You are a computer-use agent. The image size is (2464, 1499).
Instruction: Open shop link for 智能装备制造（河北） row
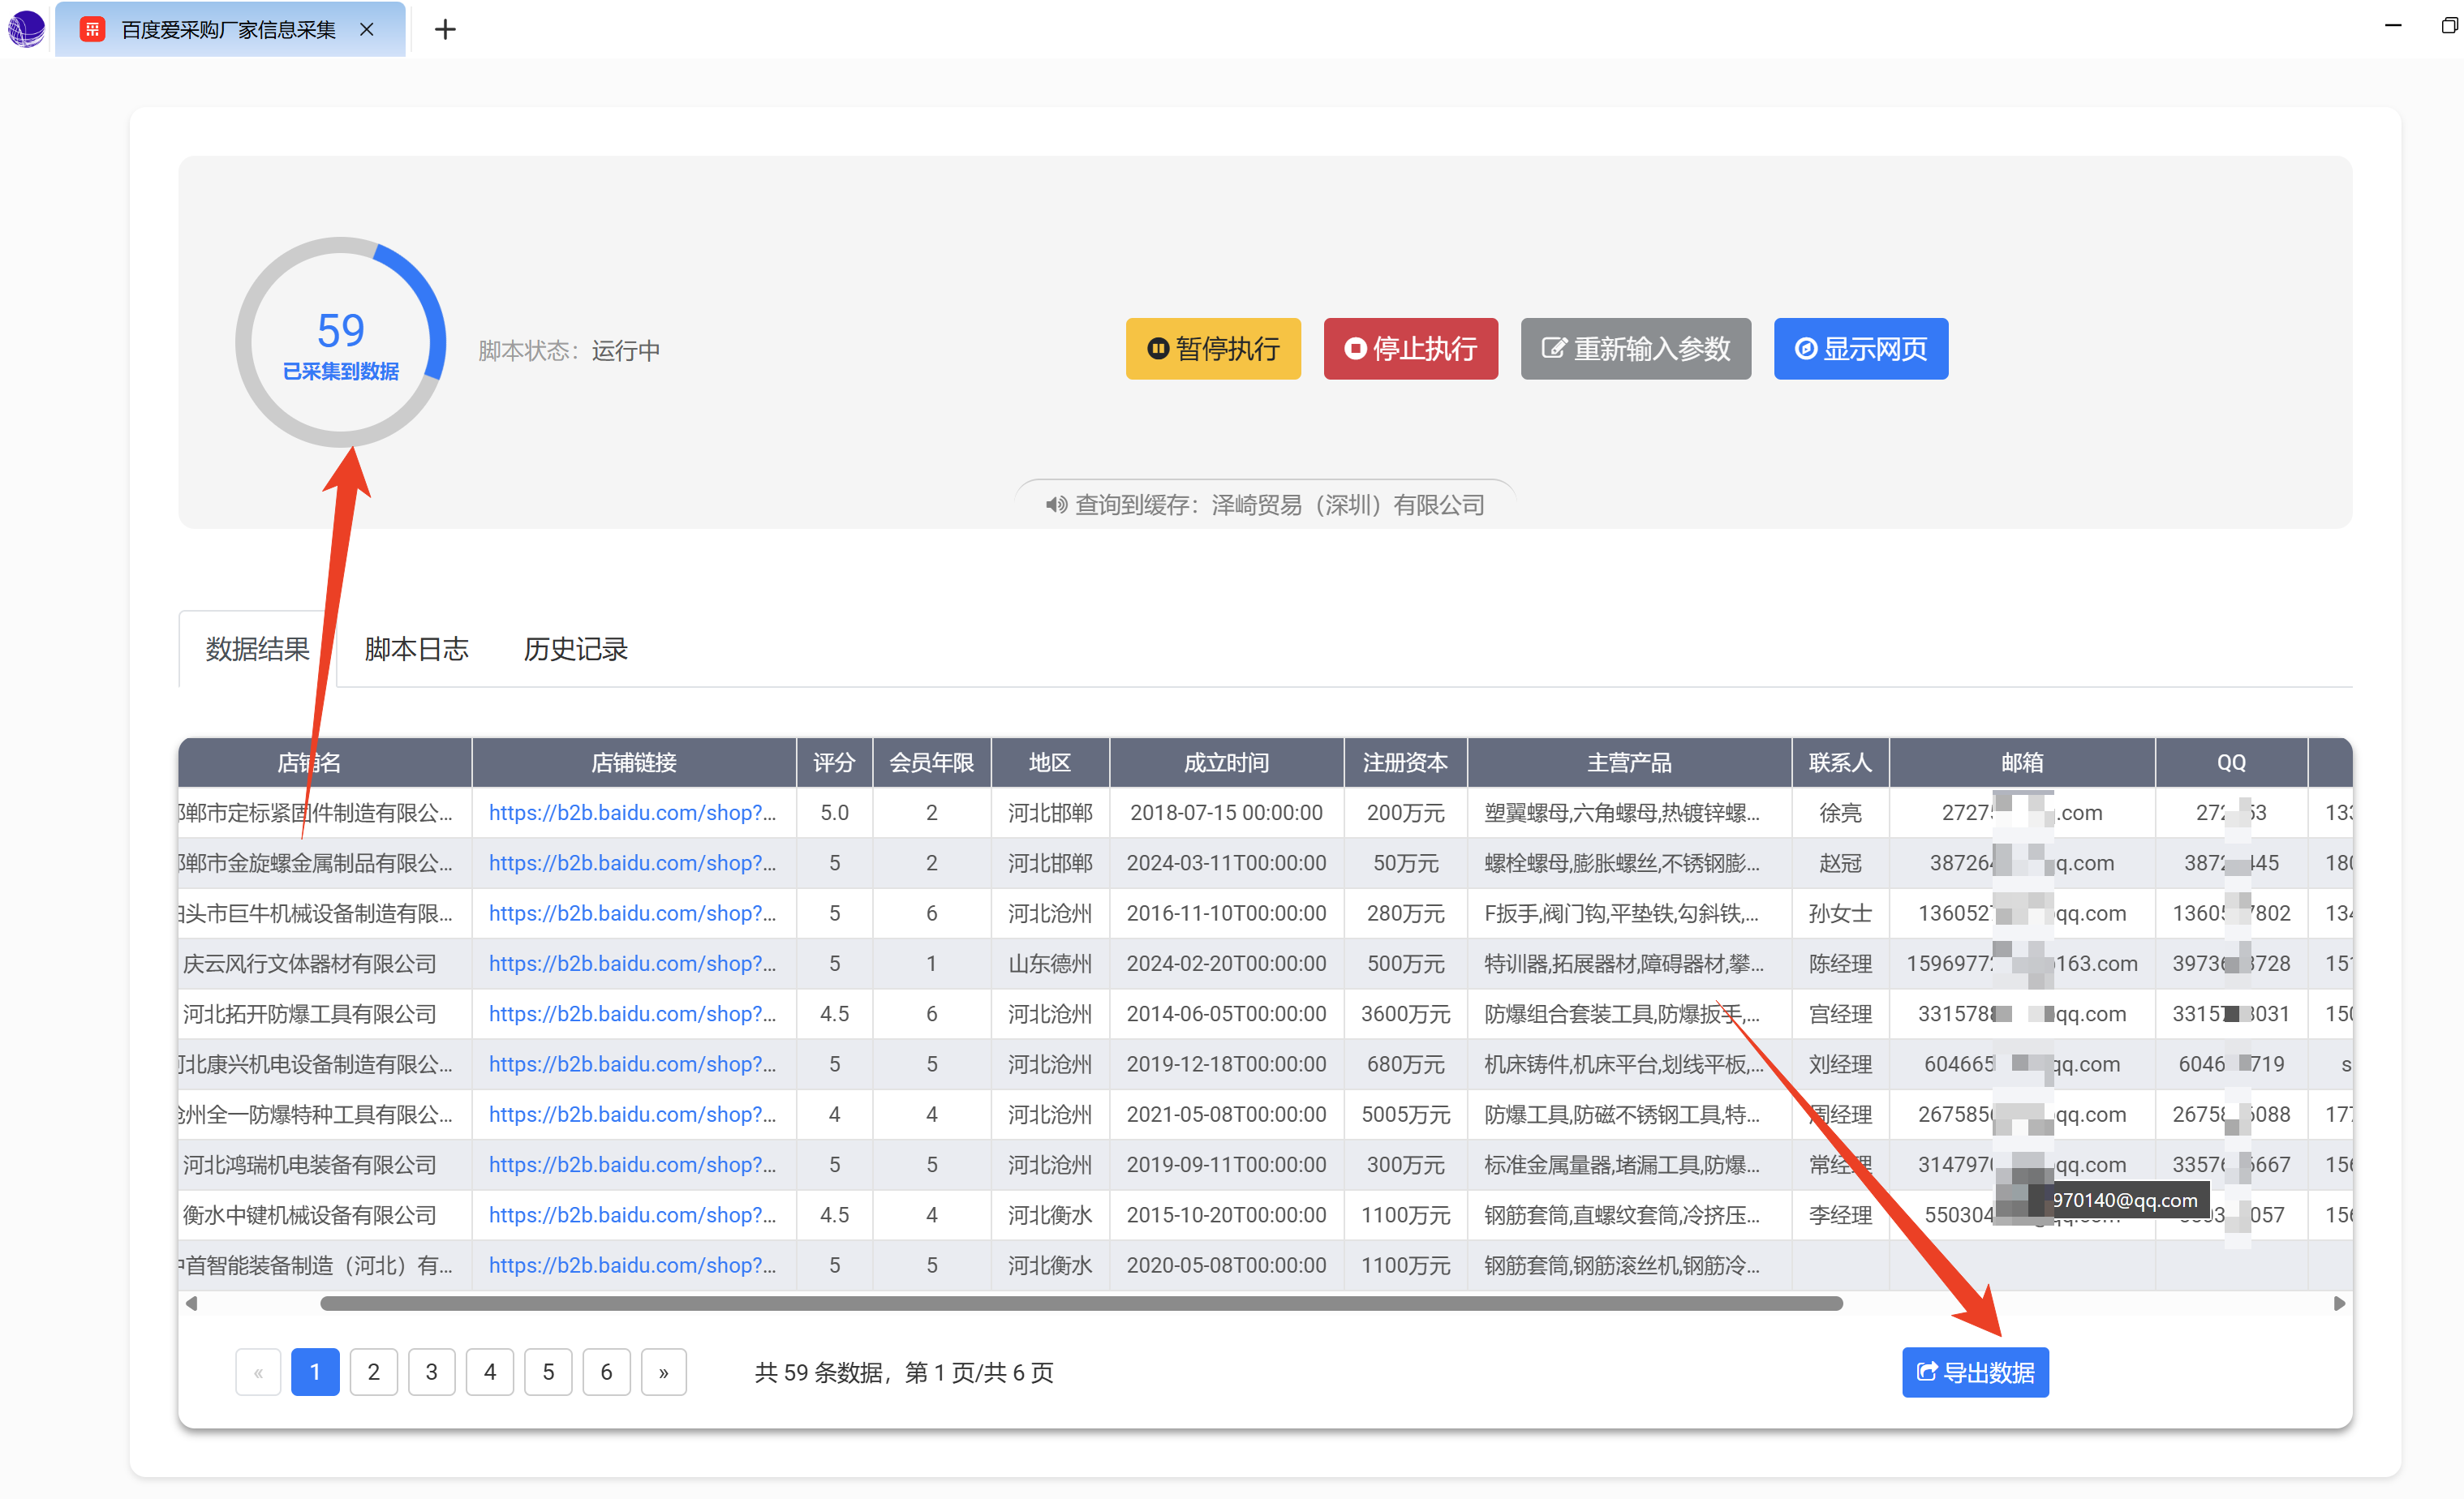[x=632, y=1265]
